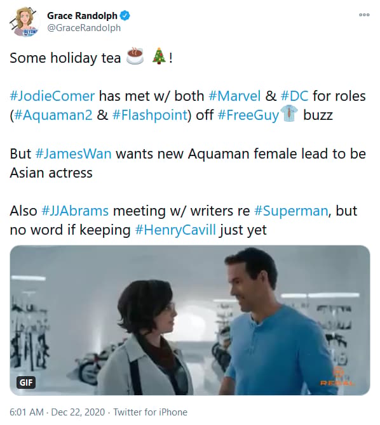Click the blue verified badge icon
Screen dimensions: 380x425
(125, 16)
